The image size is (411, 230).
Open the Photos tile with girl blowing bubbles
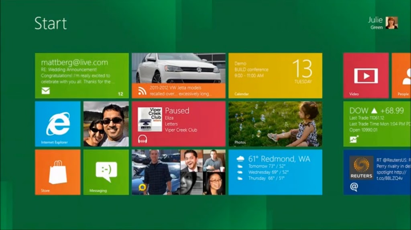tap(275, 124)
